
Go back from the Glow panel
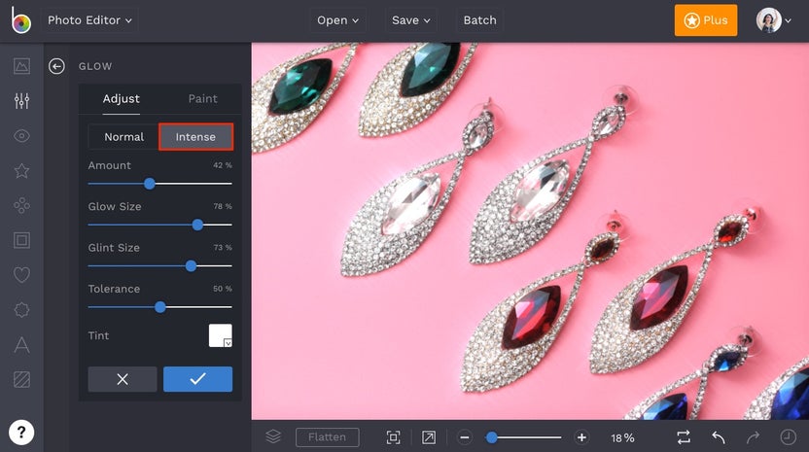(x=56, y=66)
